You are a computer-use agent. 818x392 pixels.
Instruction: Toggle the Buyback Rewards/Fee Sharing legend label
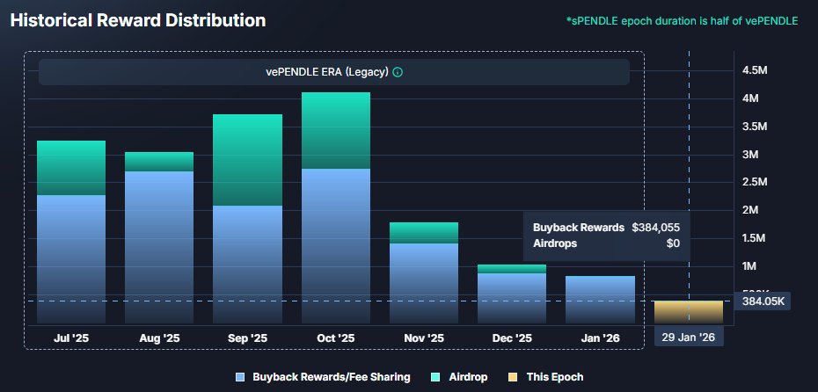[x=331, y=377]
